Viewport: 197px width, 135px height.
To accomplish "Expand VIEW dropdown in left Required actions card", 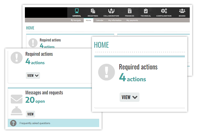I will 33,75.
